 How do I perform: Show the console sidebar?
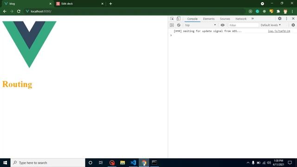point(172,25)
